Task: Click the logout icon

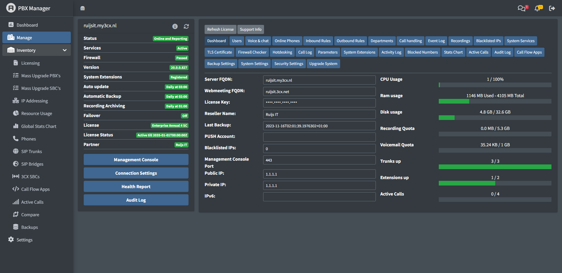Action: click(x=552, y=8)
